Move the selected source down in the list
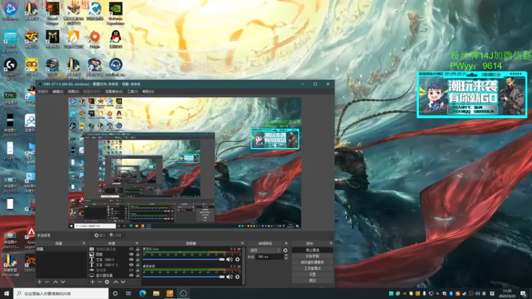Screen dimensions: 532x299 (x=123, y=282)
